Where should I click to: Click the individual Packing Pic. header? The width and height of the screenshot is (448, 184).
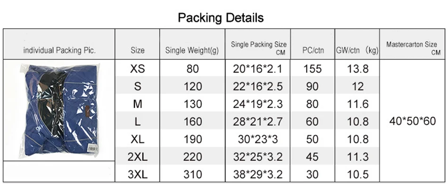tap(59, 50)
